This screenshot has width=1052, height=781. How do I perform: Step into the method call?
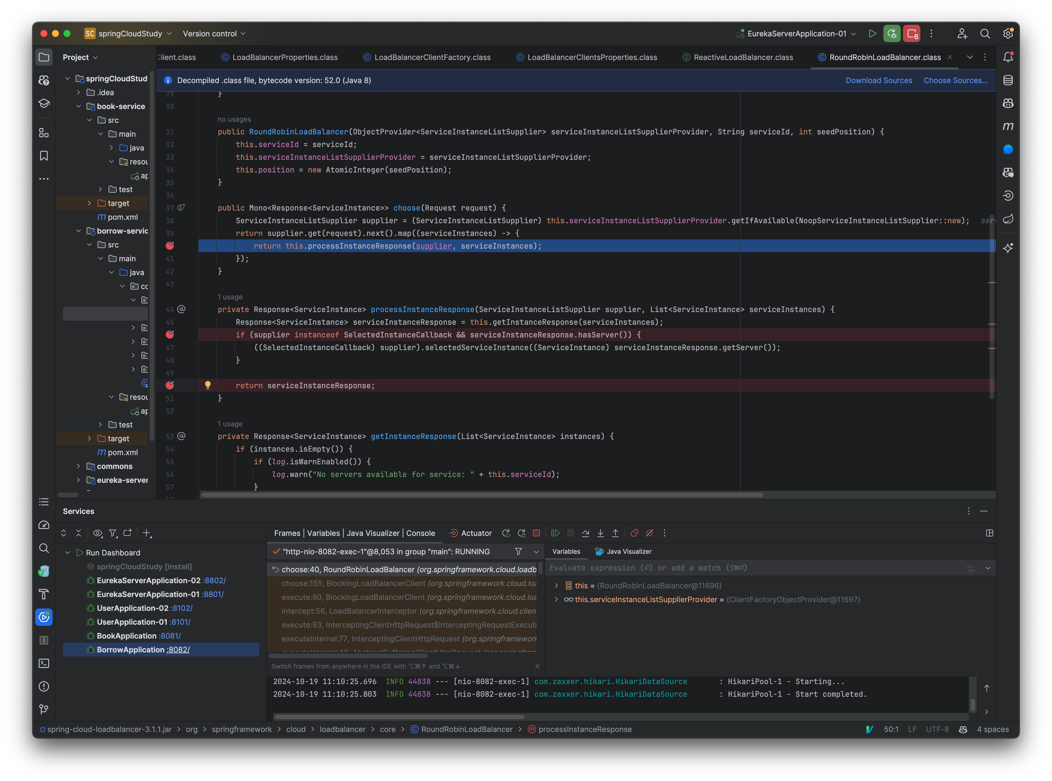(600, 533)
